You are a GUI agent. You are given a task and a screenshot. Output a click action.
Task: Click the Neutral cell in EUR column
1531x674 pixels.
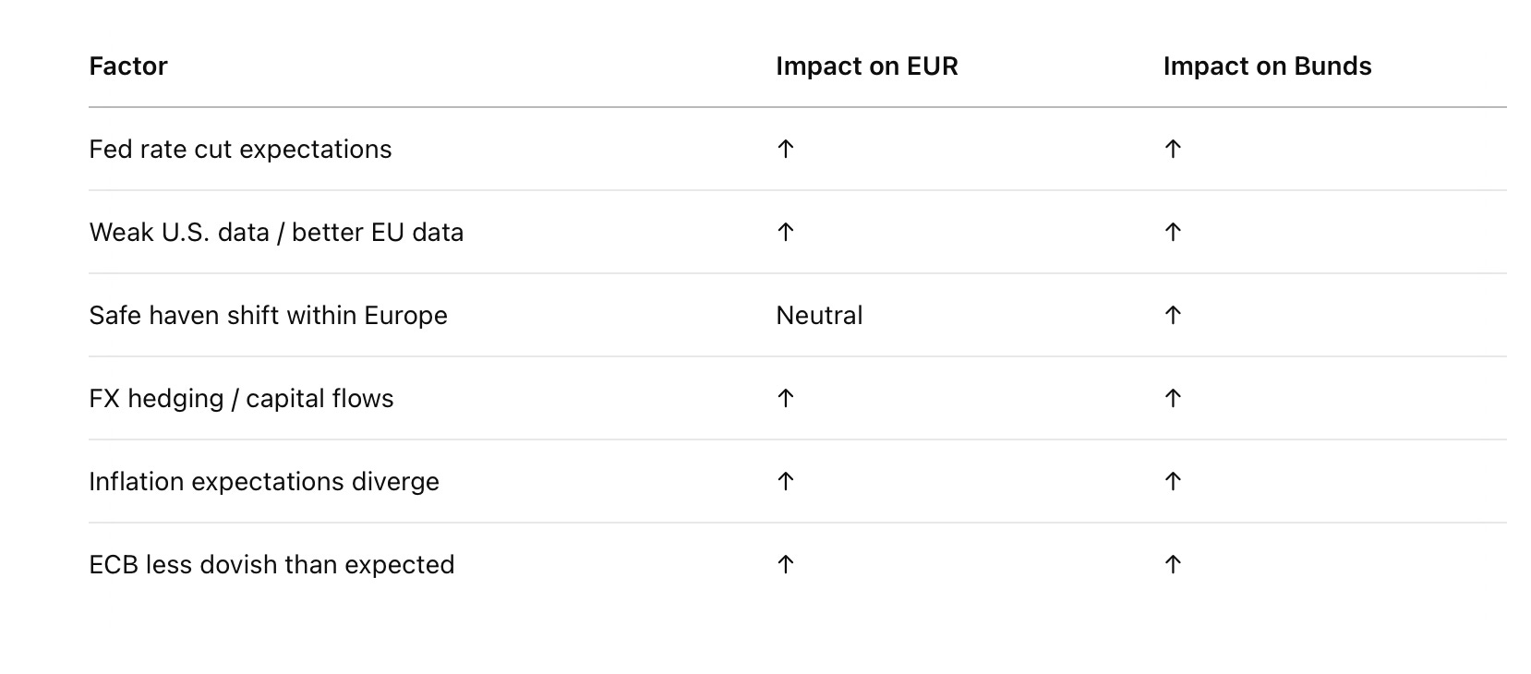819,316
